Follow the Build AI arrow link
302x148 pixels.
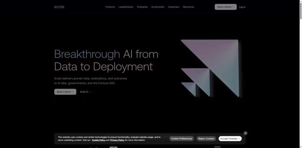point(85,92)
